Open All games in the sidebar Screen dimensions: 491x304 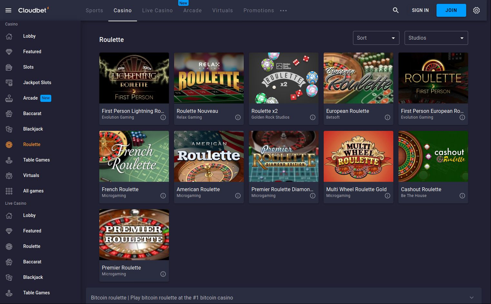tap(33, 191)
